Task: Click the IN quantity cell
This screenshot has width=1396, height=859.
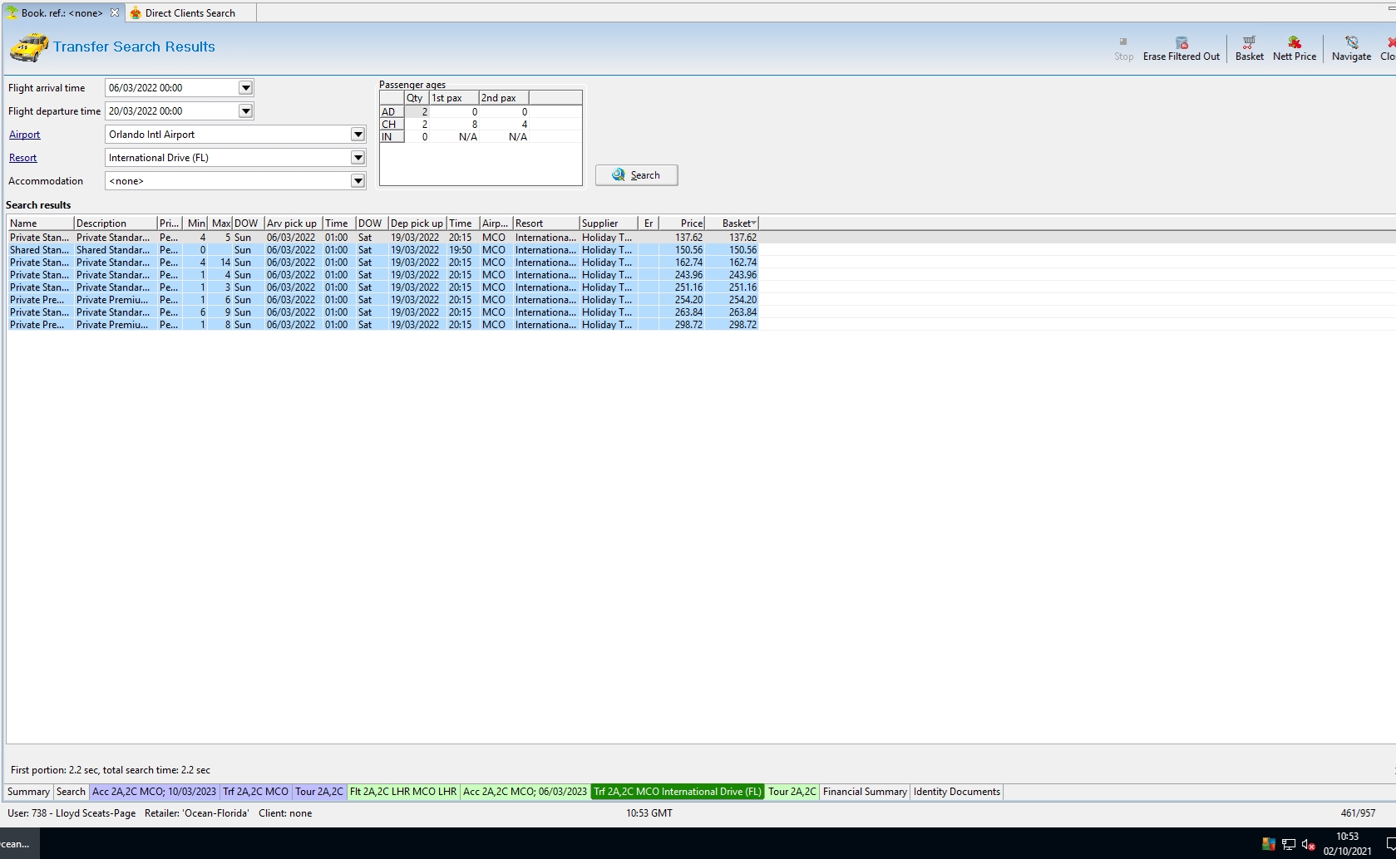Action: tap(417, 137)
